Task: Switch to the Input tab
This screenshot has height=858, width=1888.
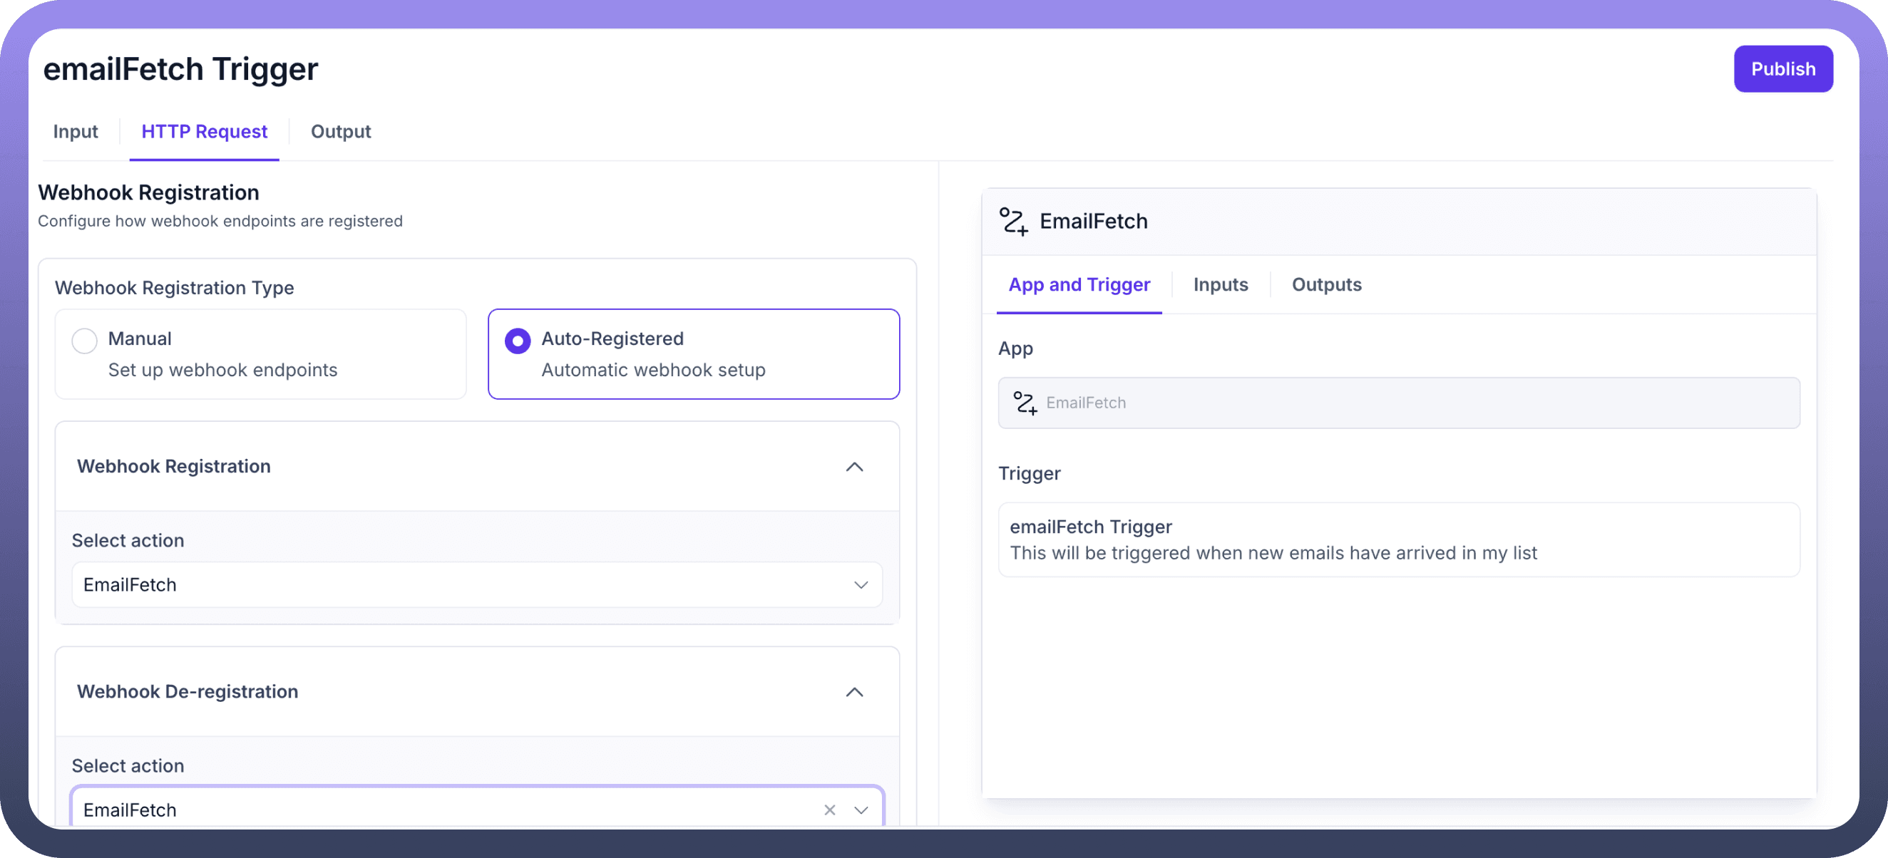Action: 76,132
